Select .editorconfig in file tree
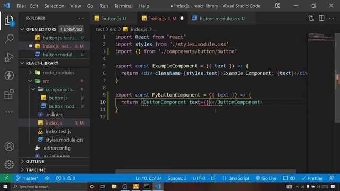This screenshot has height=191, width=340. coord(54,149)
